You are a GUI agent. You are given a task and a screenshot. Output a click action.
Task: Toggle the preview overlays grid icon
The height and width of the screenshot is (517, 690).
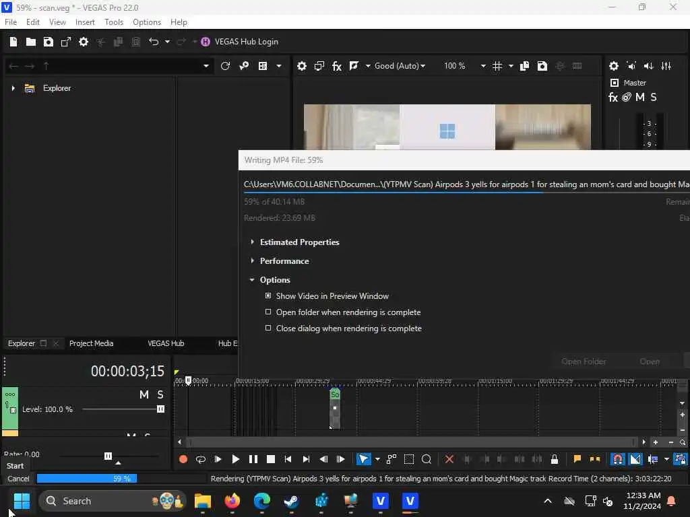point(497,66)
